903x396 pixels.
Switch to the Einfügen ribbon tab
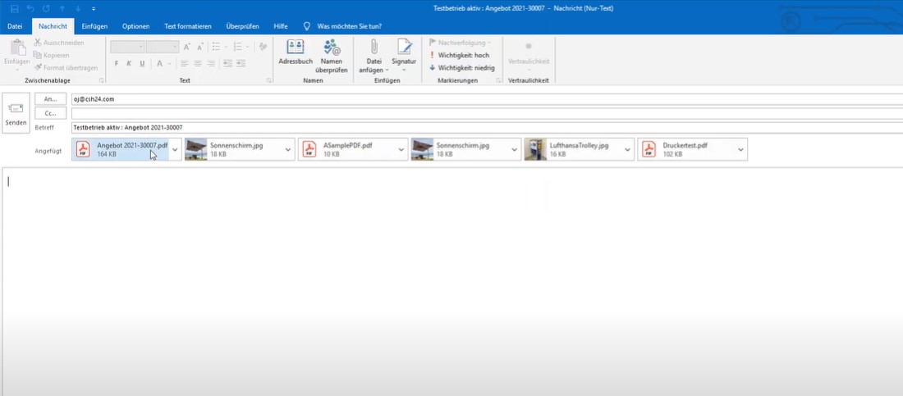[x=94, y=26]
